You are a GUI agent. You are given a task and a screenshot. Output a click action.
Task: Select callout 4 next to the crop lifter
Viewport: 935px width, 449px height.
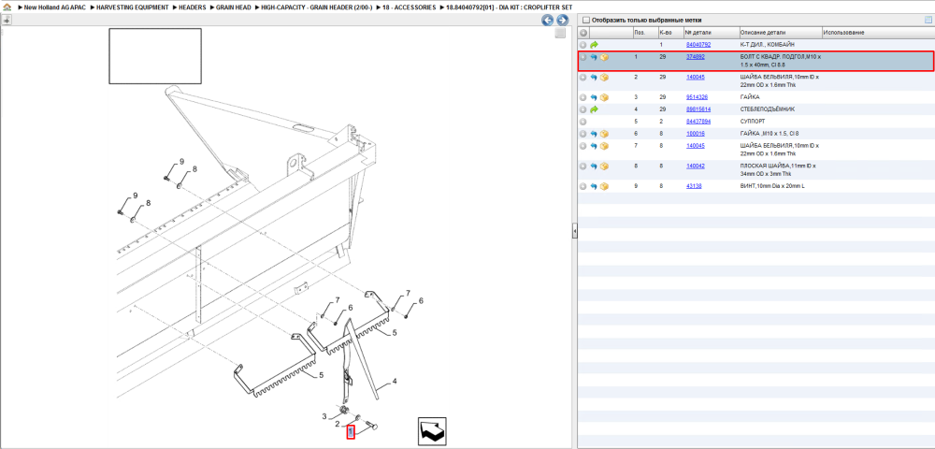tap(395, 381)
